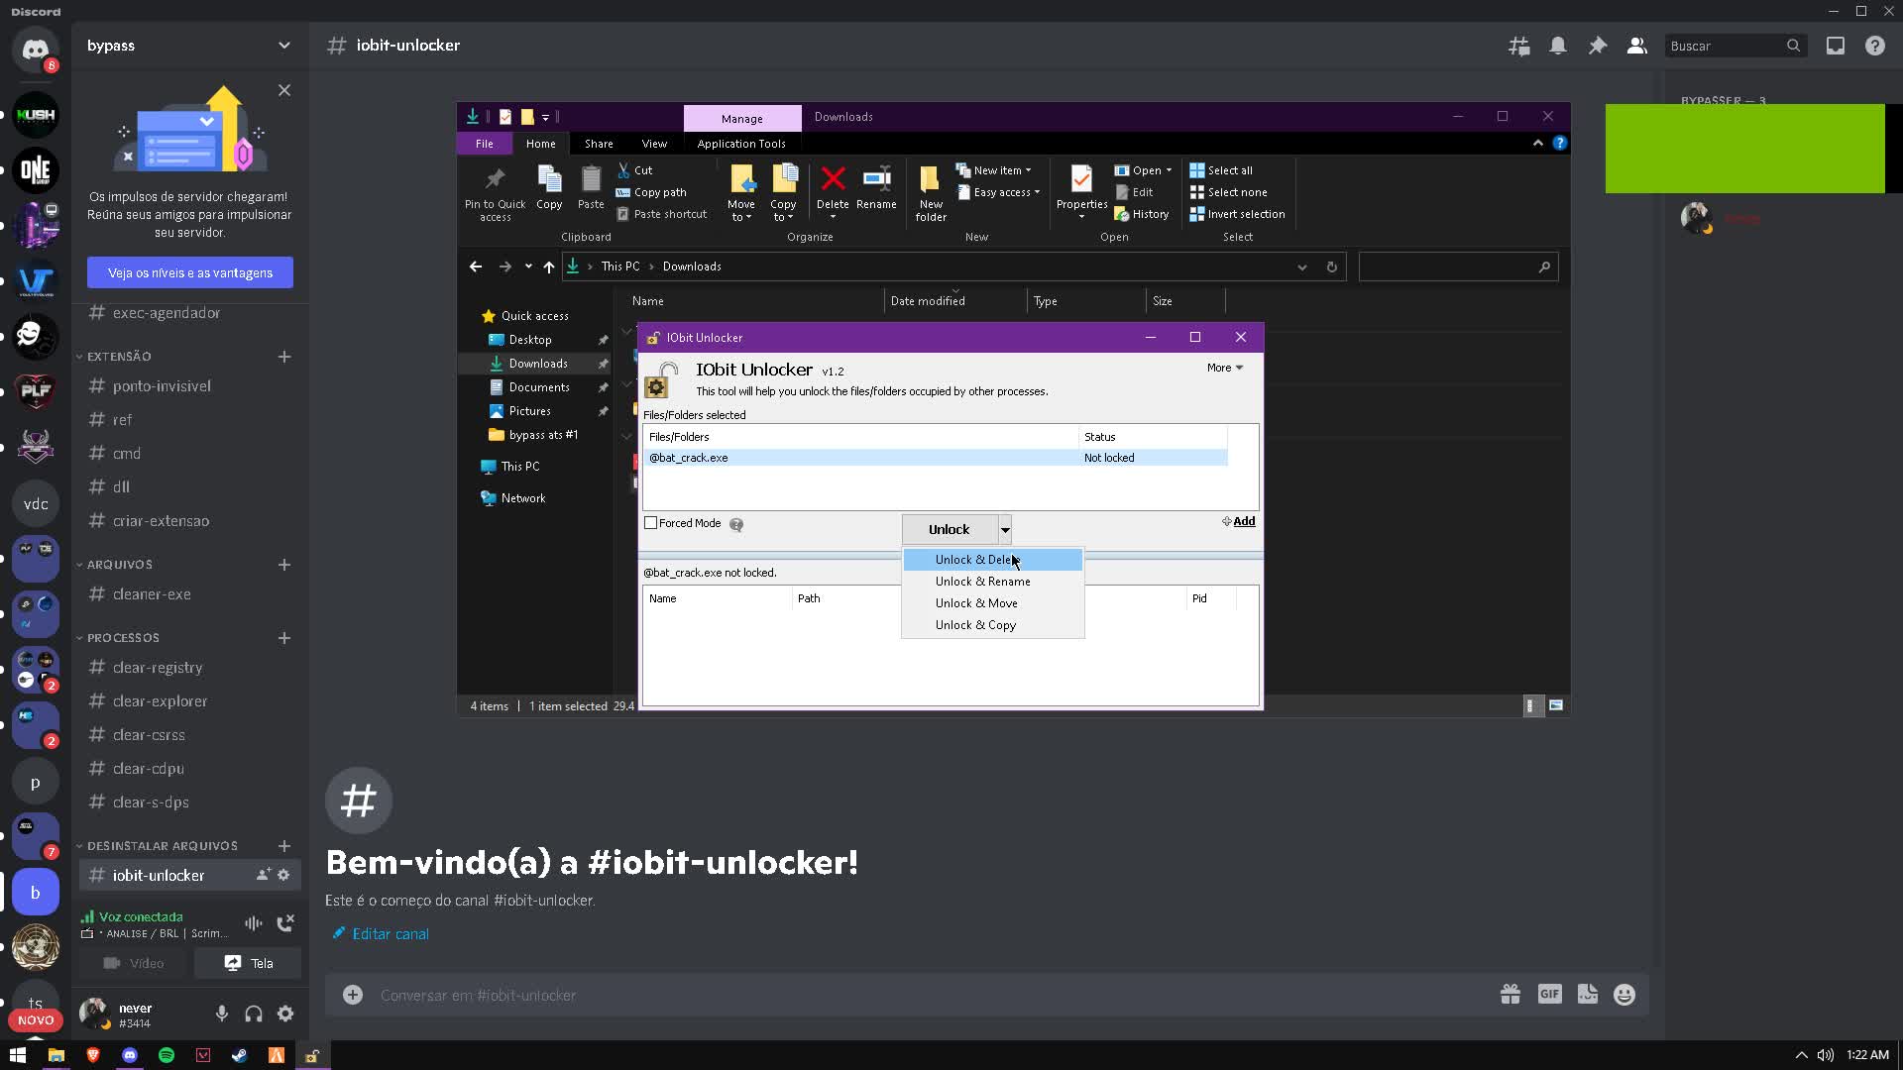Deafen headphones in user panel
1903x1070 pixels.
[254, 1014]
